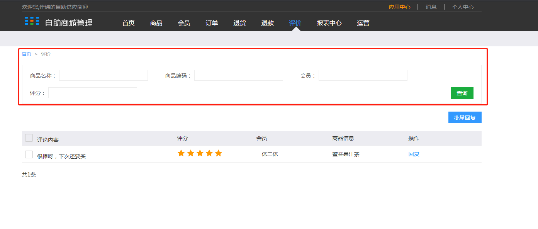Click the 自助商城管理 logo icon
Screen dimensions: 538x229
(x=32, y=21)
